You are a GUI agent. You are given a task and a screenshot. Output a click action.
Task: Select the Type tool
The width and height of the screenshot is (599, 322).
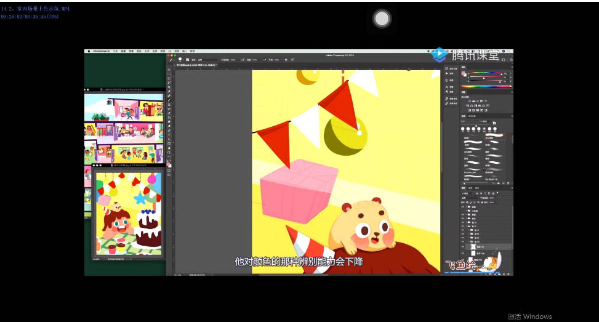(169, 135)
